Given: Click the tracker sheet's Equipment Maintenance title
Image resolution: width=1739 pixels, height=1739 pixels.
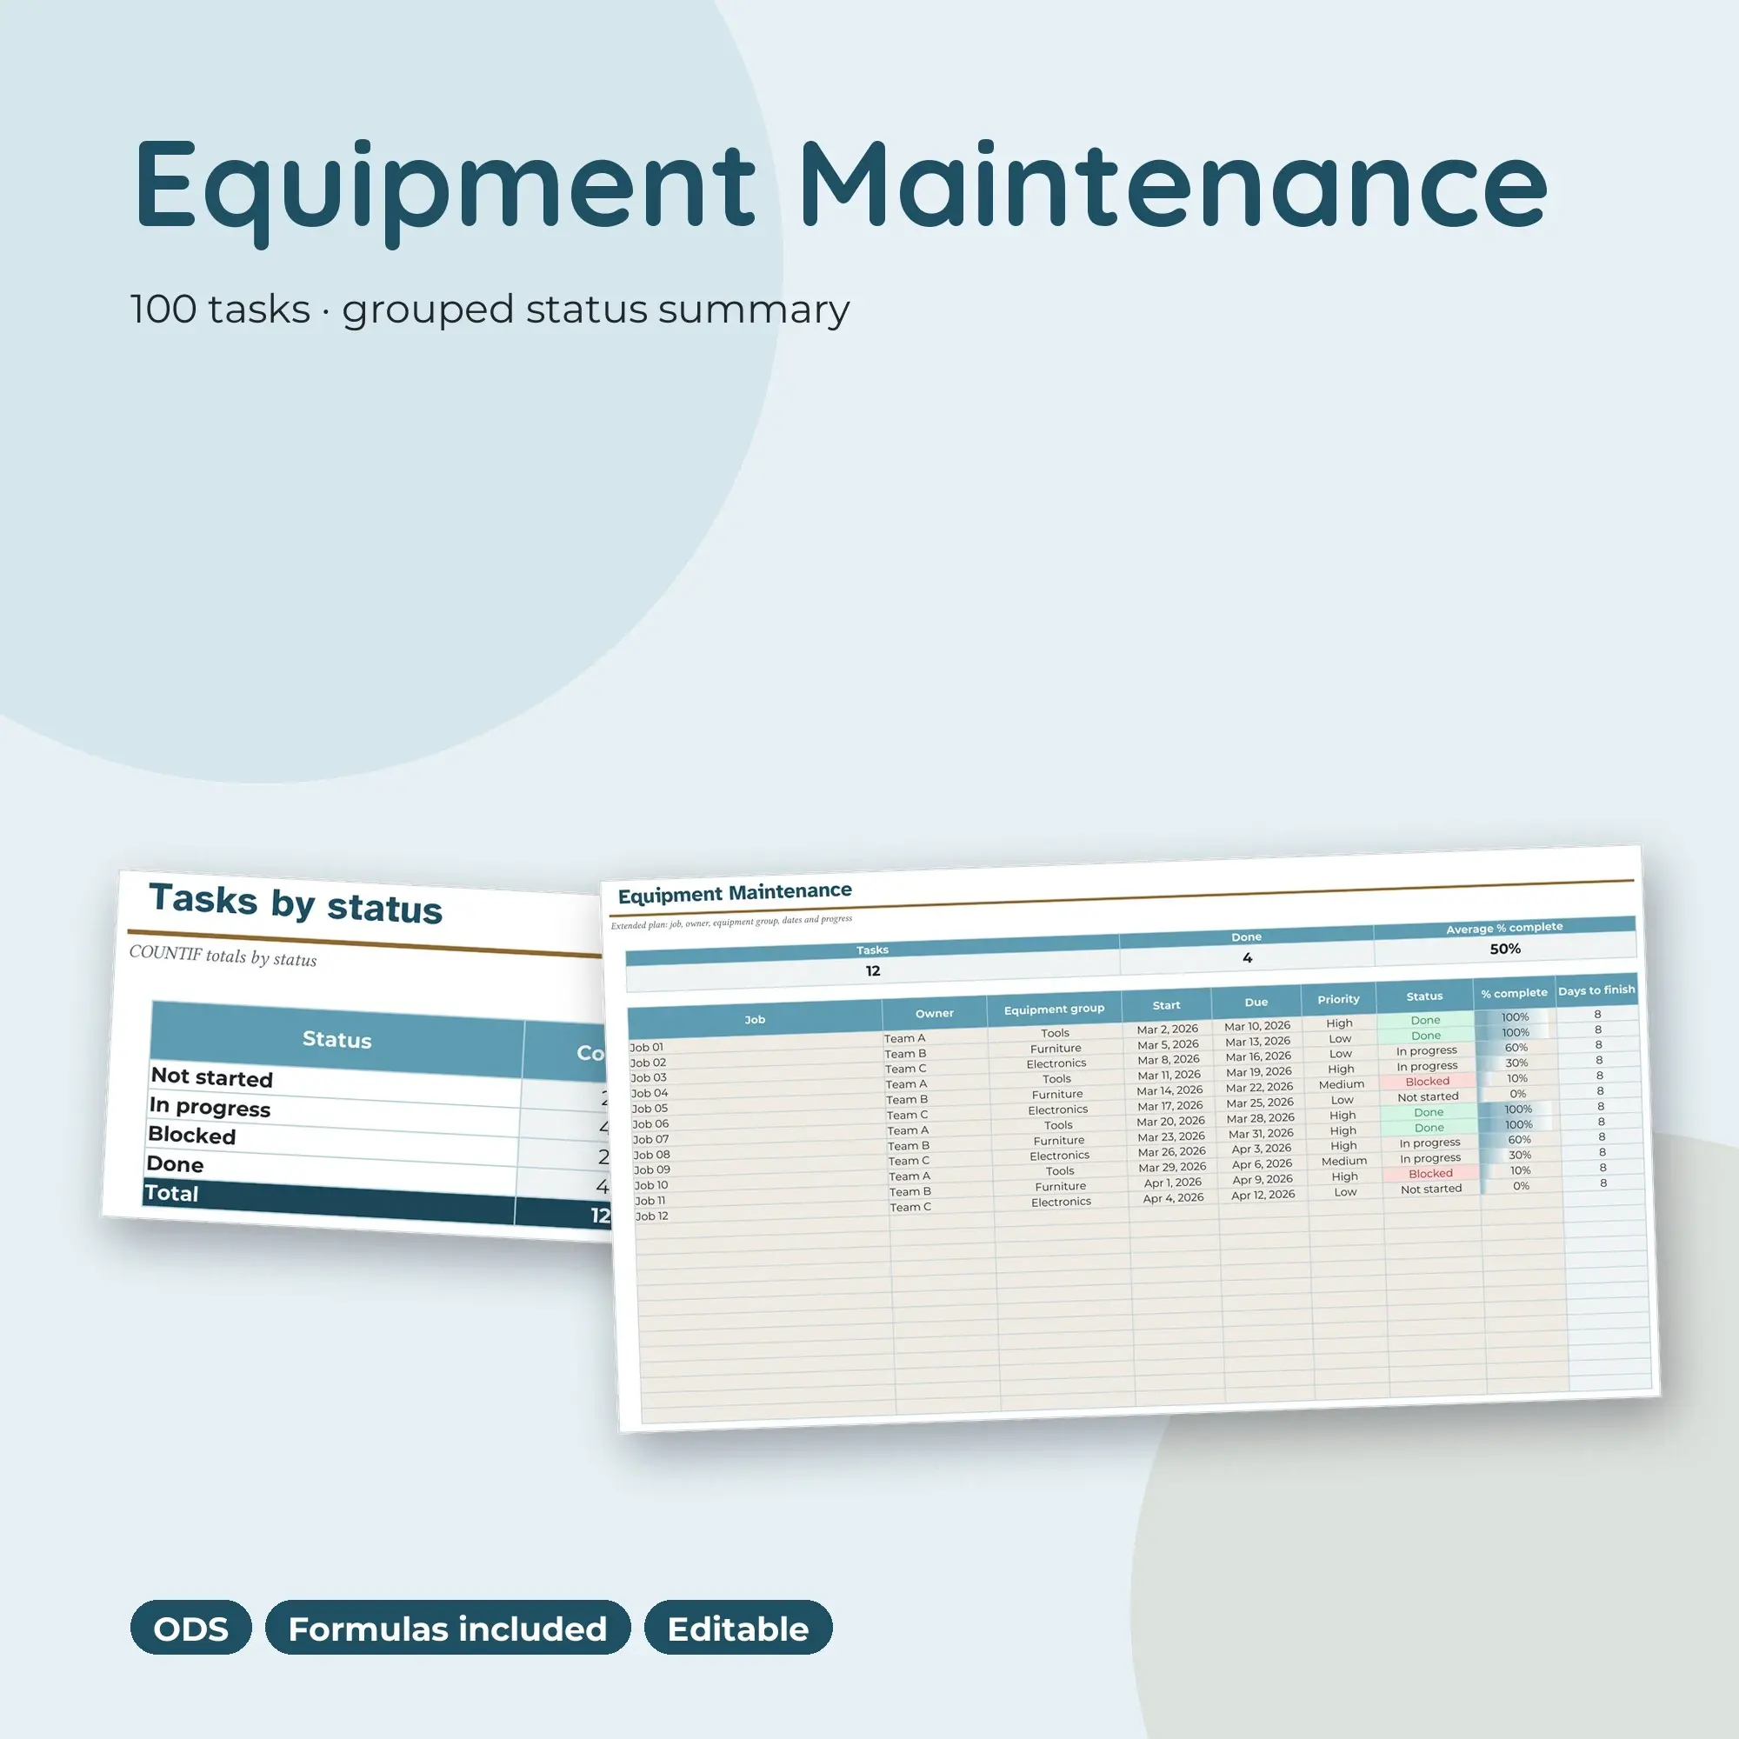Looking at the screenshot, I should [x=735, y=892].
